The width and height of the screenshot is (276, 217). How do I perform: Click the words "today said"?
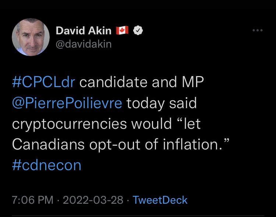[162, 103]
